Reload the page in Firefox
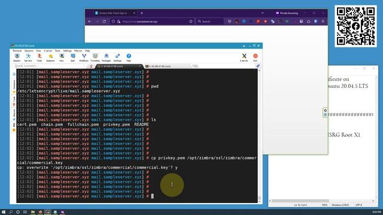 104,21
